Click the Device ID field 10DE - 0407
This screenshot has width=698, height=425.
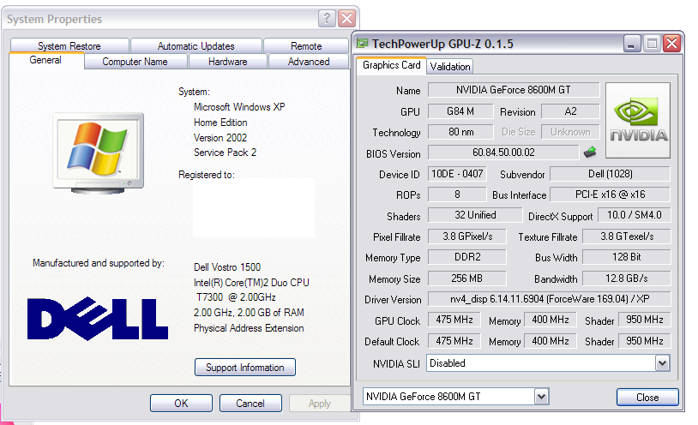(457, 174)
